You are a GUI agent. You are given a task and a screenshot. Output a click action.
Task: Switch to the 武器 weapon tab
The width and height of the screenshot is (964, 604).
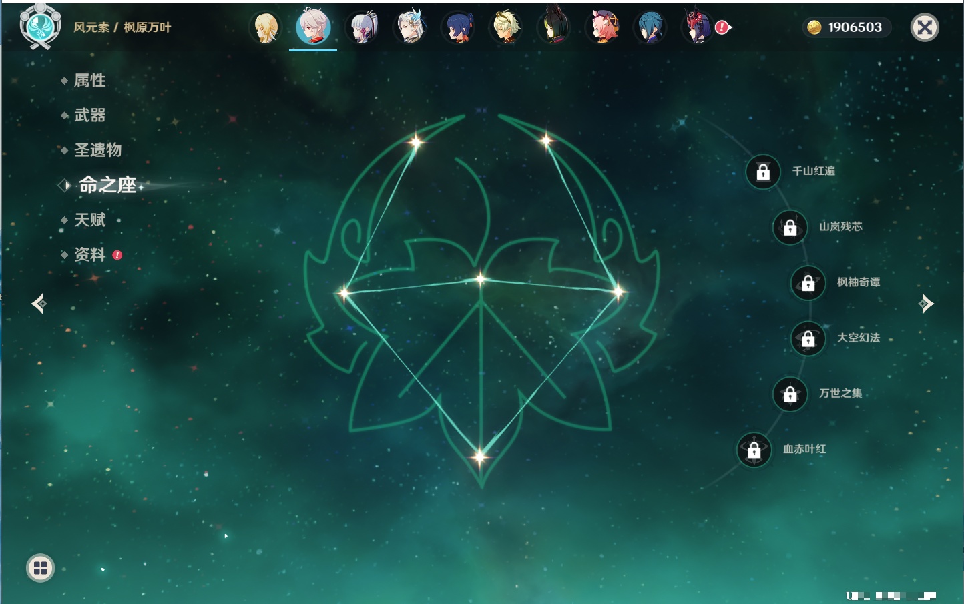89,115
